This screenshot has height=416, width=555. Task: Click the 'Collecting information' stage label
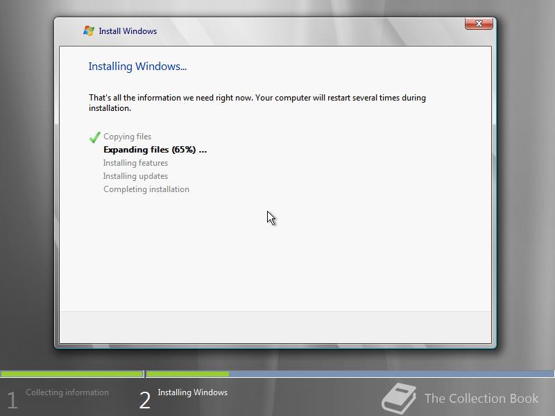[67, 392]
